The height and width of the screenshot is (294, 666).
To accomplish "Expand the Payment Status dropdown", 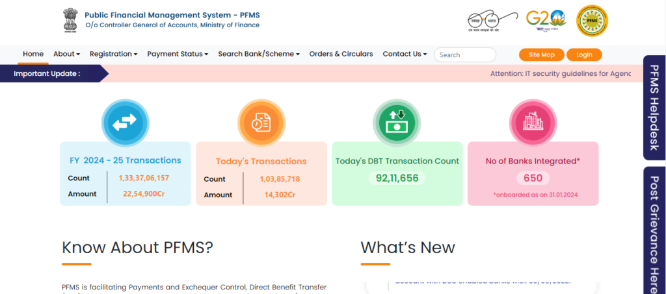I will point(178,54).
